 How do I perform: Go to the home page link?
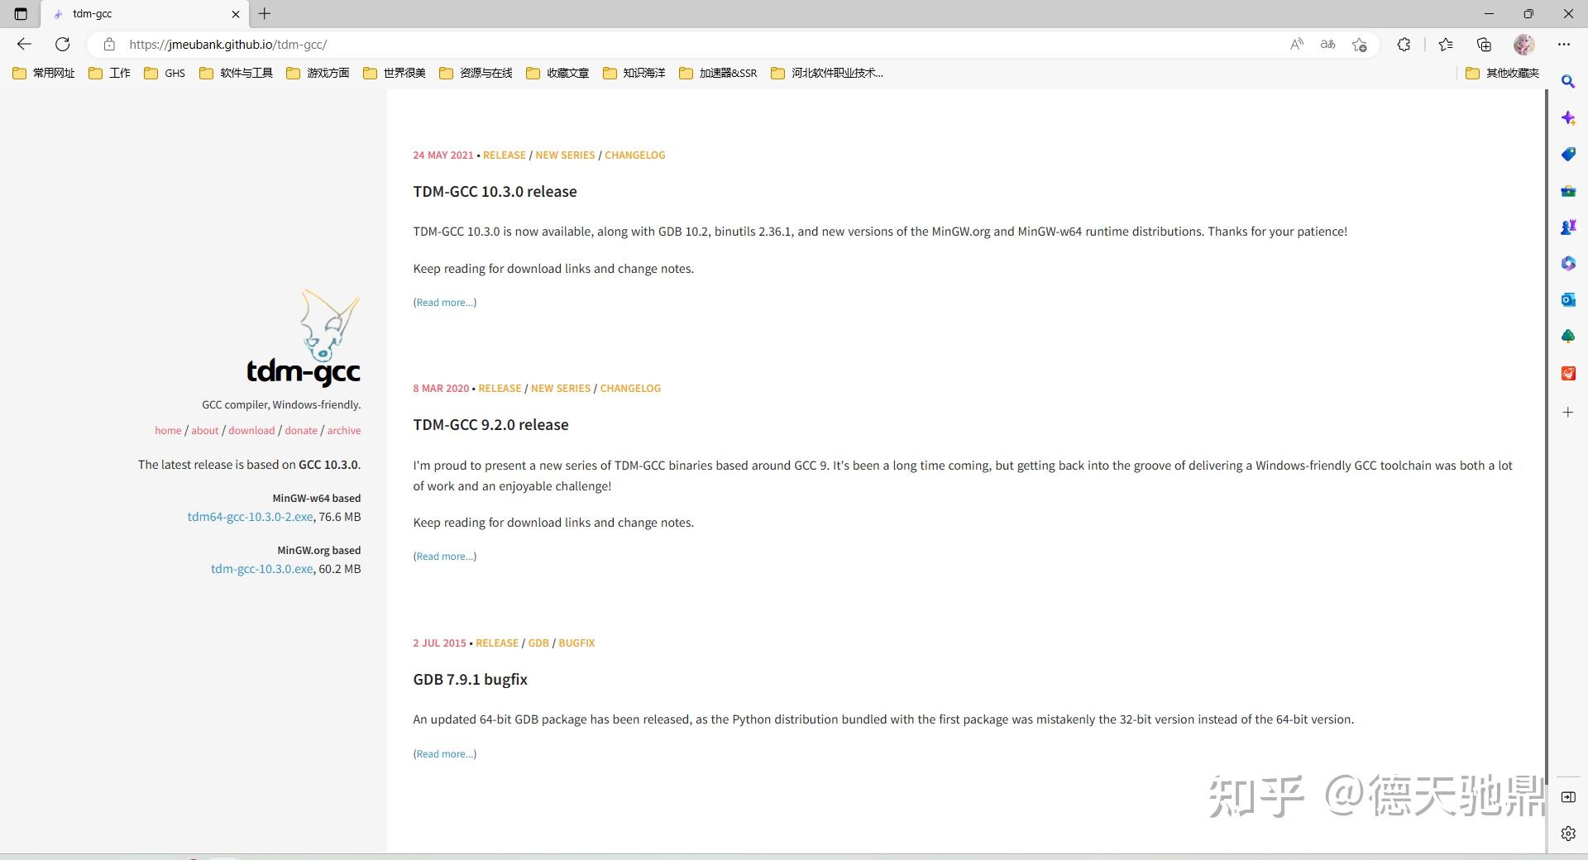point(168,431)
